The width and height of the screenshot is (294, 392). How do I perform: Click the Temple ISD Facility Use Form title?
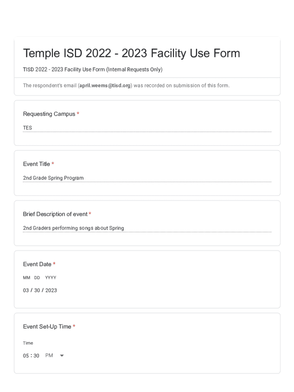tap(131, 53)
